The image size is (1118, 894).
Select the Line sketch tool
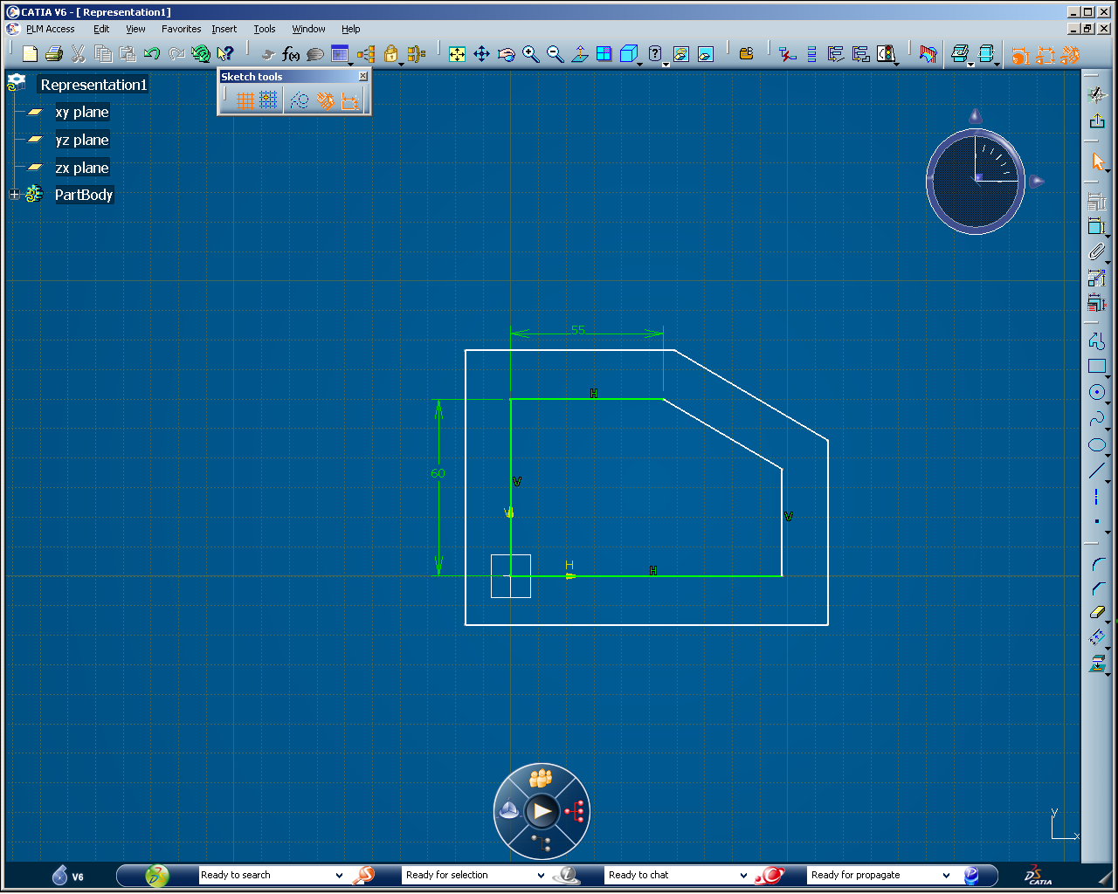(x=1096, y=471)
